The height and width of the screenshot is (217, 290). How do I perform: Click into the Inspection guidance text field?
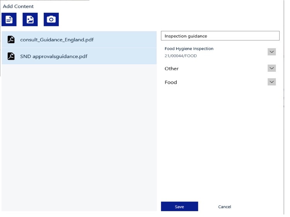pyautogui.click(x=220, y=36)
